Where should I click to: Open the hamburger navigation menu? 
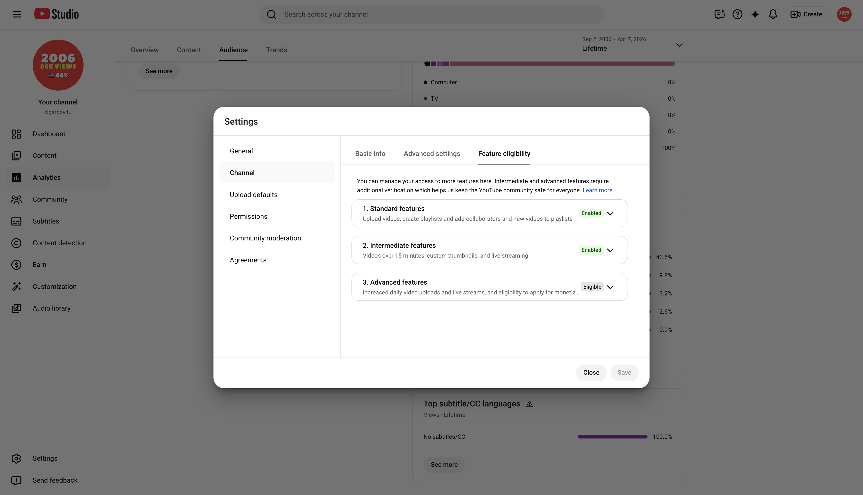17,14
